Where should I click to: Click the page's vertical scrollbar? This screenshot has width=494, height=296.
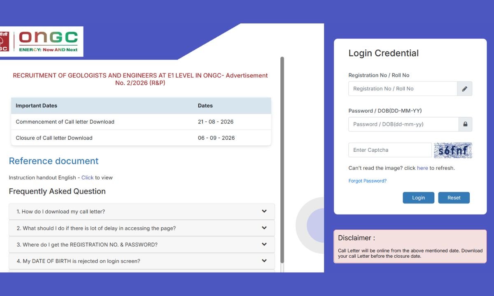point(282,160)
